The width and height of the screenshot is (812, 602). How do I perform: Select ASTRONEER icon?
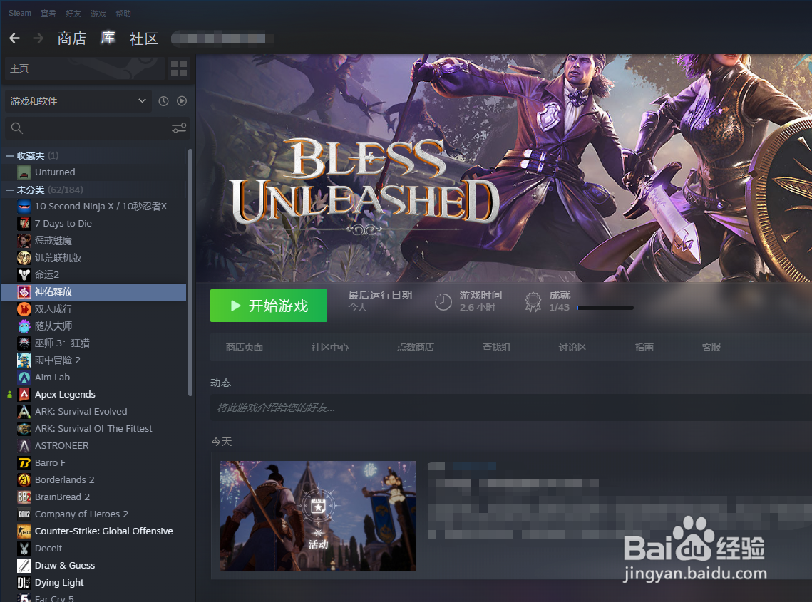coord(24,446)
